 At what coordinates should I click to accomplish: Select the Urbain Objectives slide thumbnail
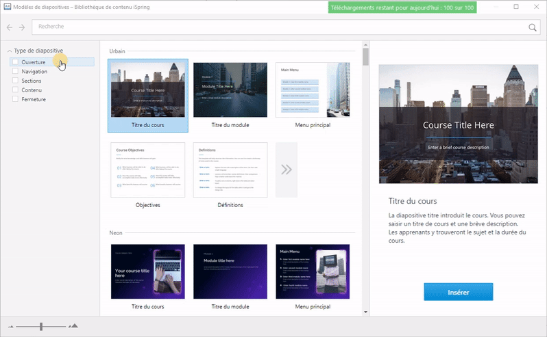pos(147,170)
